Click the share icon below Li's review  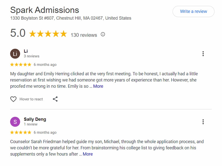[55, 99]
